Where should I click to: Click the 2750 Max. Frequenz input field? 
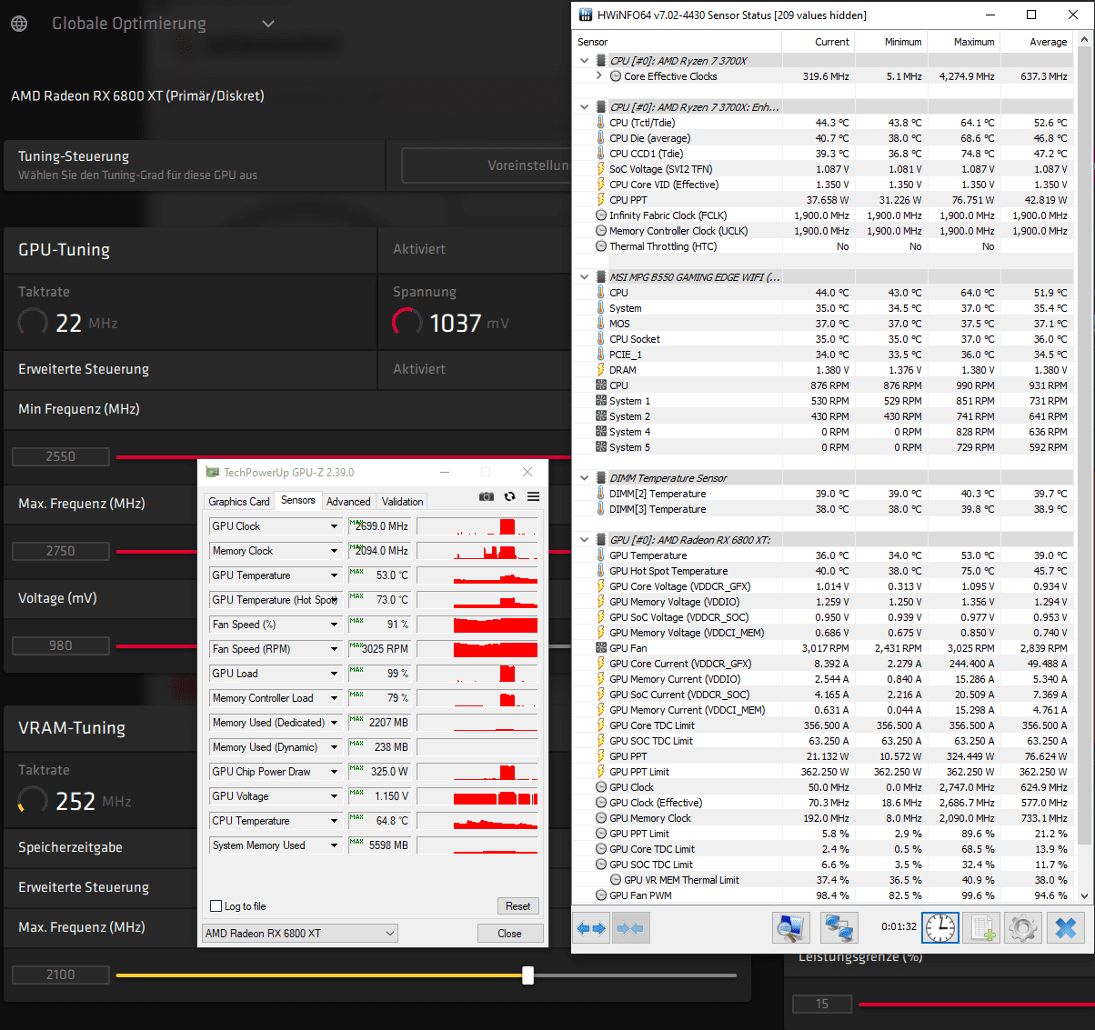pyautogui.click(x=61, y=551)
